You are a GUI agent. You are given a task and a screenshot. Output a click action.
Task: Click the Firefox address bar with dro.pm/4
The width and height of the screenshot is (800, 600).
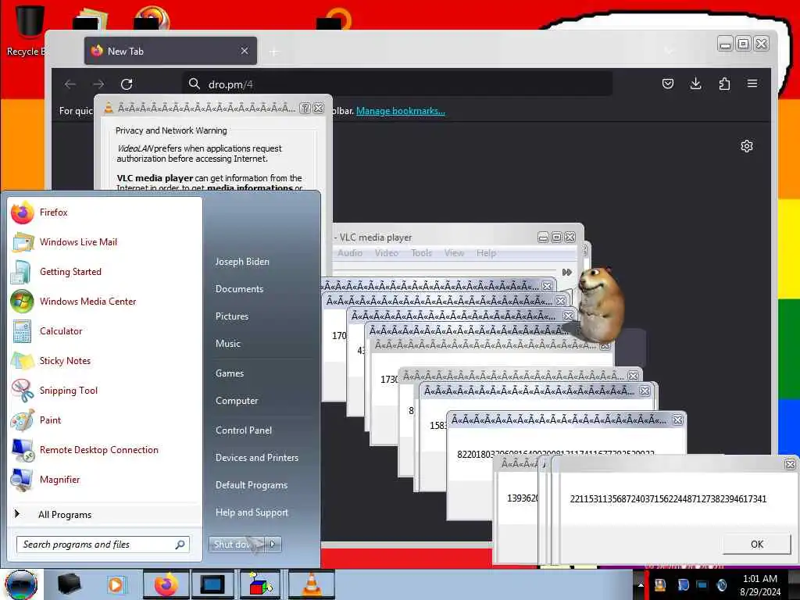(x=397, y=84)
